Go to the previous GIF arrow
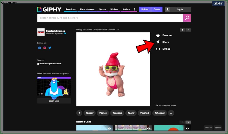Screen dimensions: 228x134 tap(182, 30)
